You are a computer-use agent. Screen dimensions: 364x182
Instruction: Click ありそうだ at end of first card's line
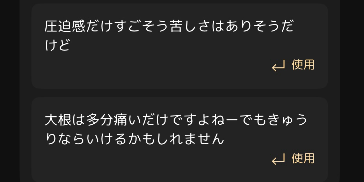pos(259,26)
